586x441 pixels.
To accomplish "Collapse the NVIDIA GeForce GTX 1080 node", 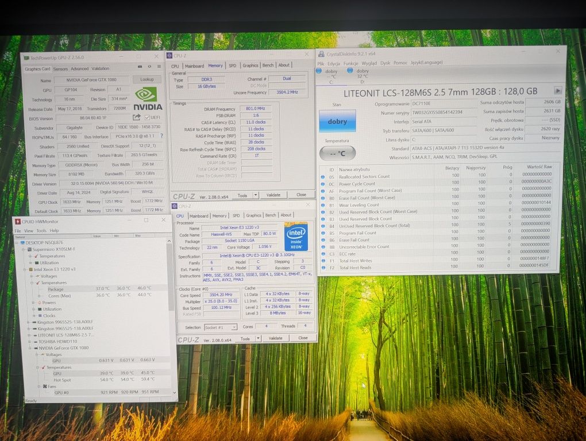I will [x=29, y=347].
